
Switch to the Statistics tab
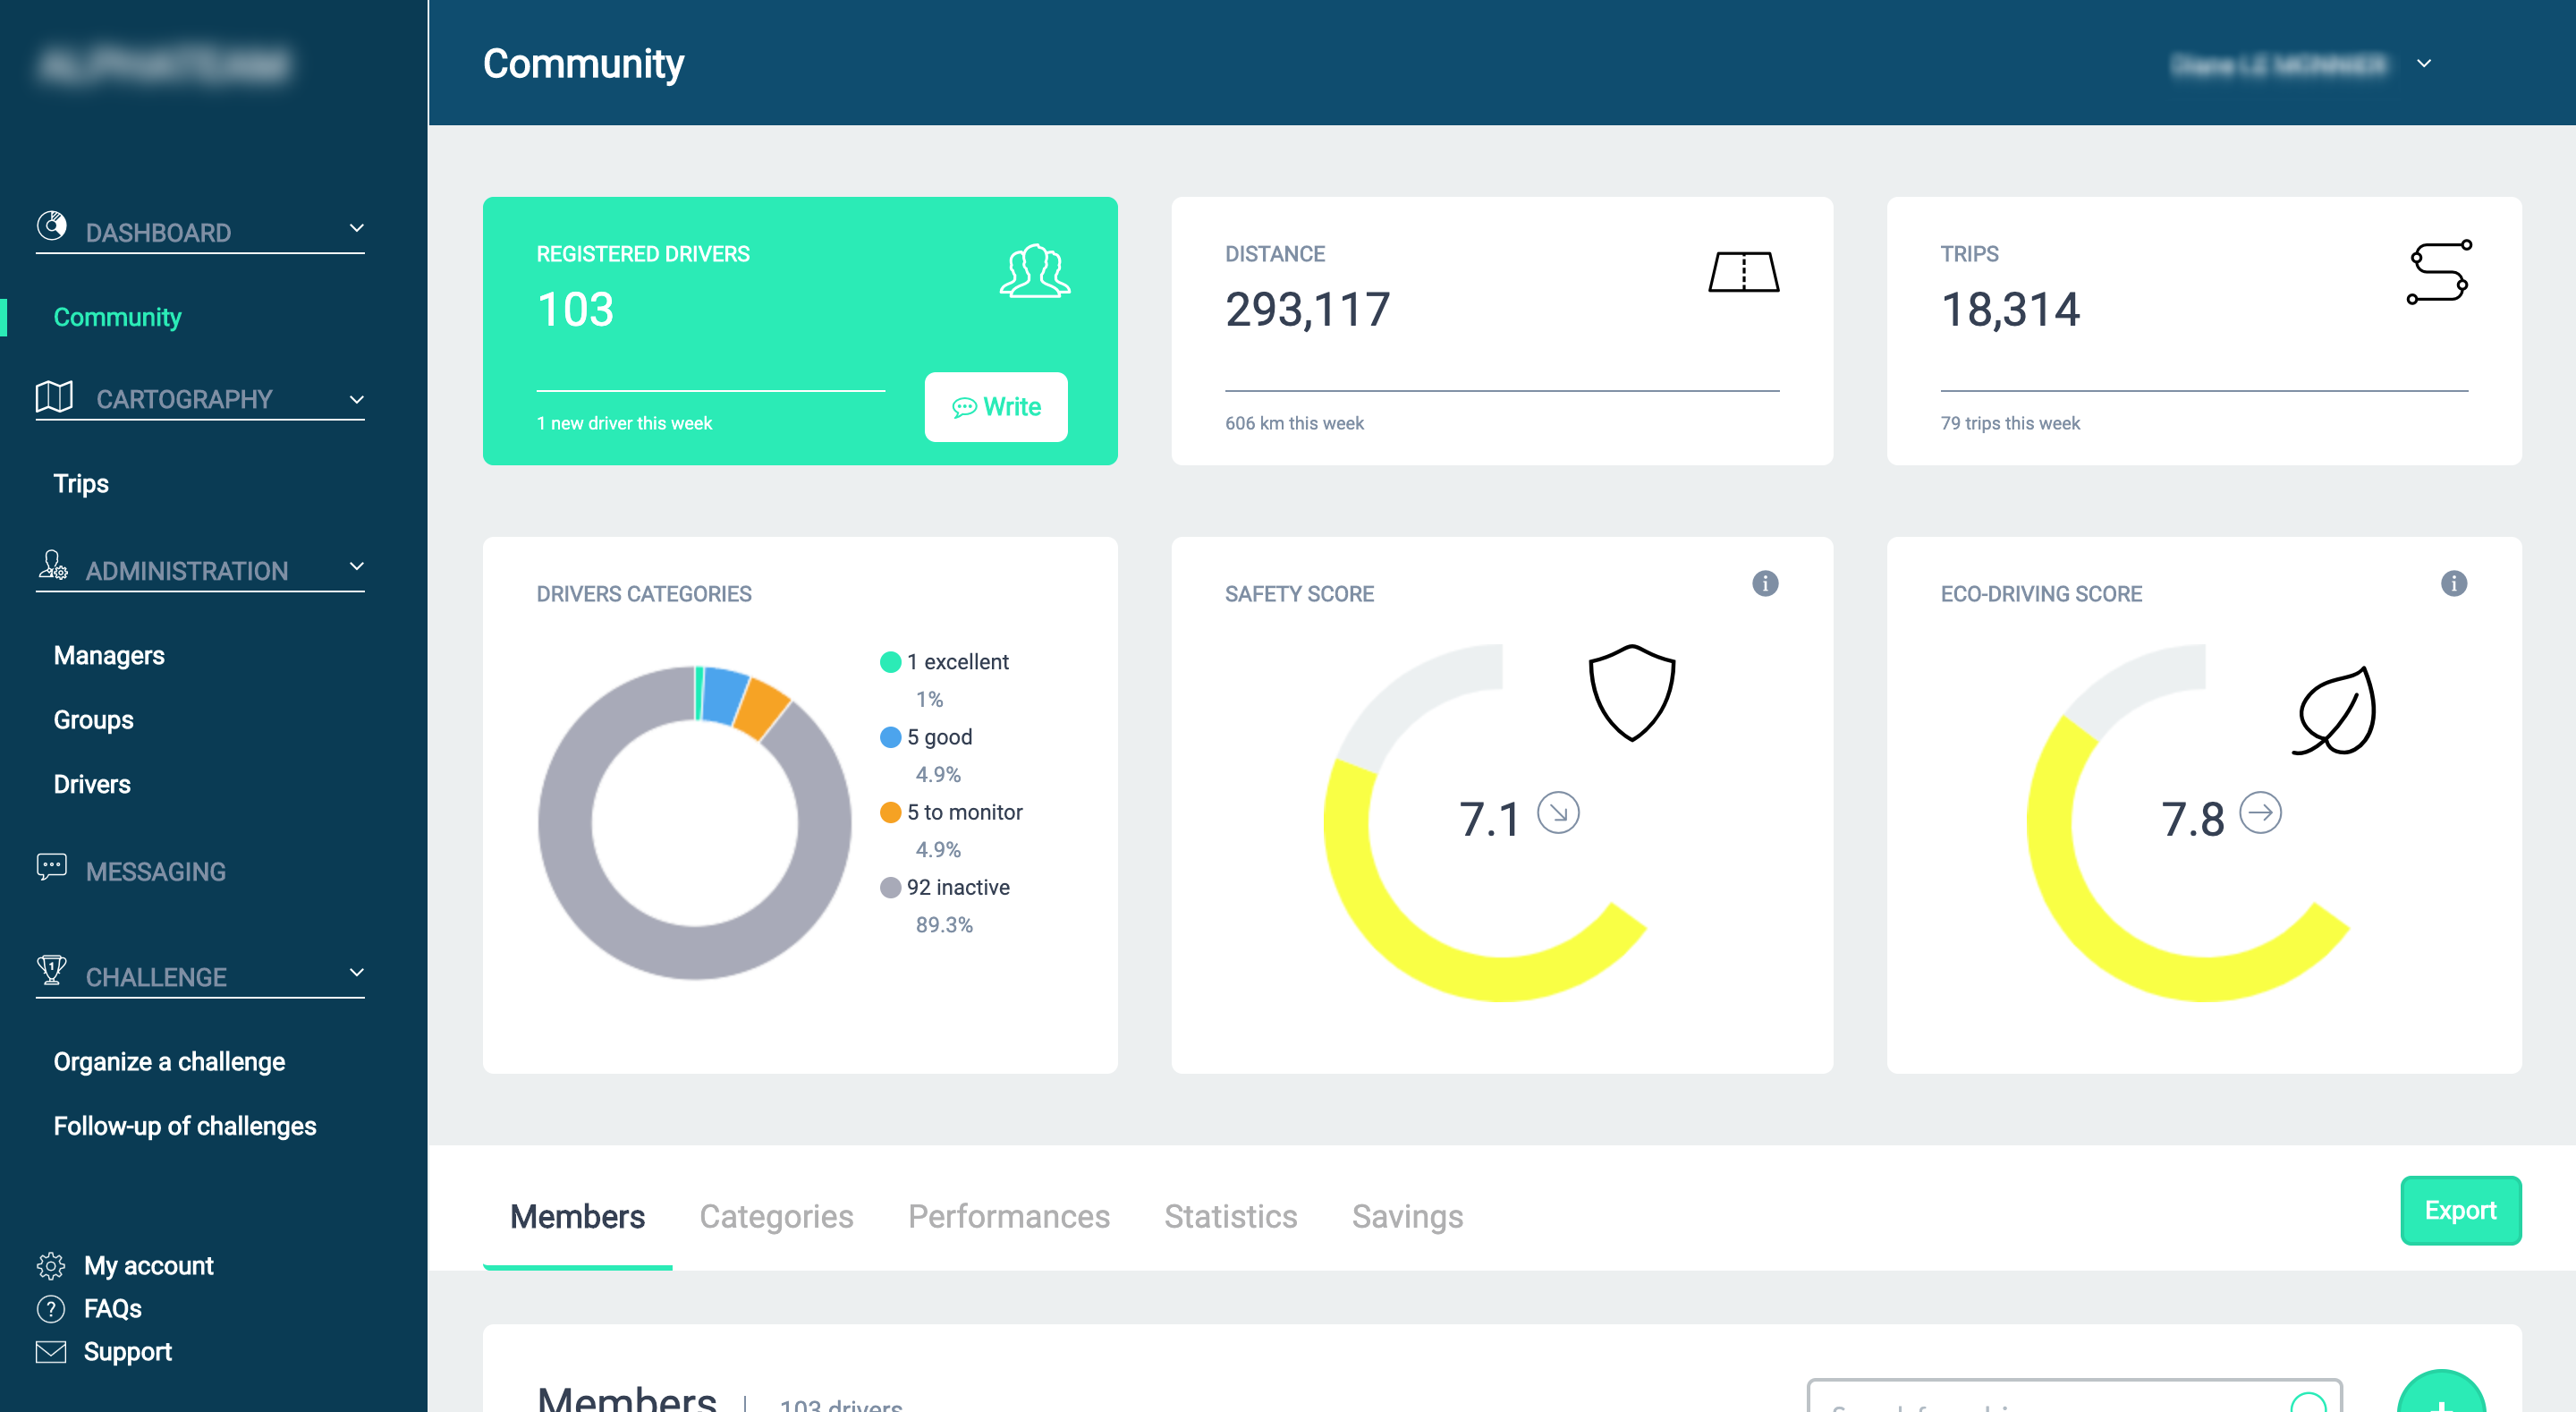[1230, 1216]
